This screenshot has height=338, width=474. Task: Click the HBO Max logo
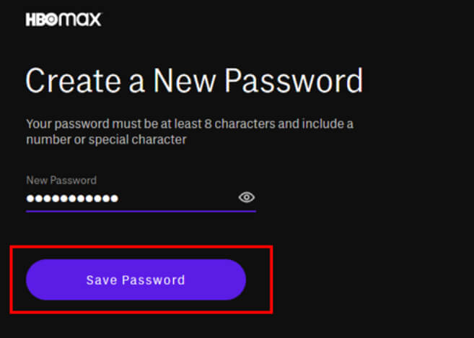coord(63,19)
